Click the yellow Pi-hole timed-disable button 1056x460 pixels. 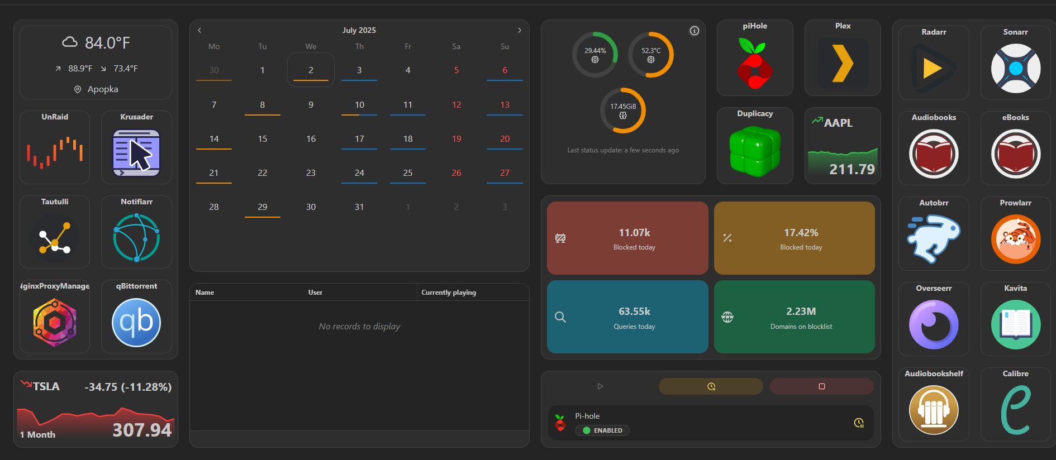[711, 386]
